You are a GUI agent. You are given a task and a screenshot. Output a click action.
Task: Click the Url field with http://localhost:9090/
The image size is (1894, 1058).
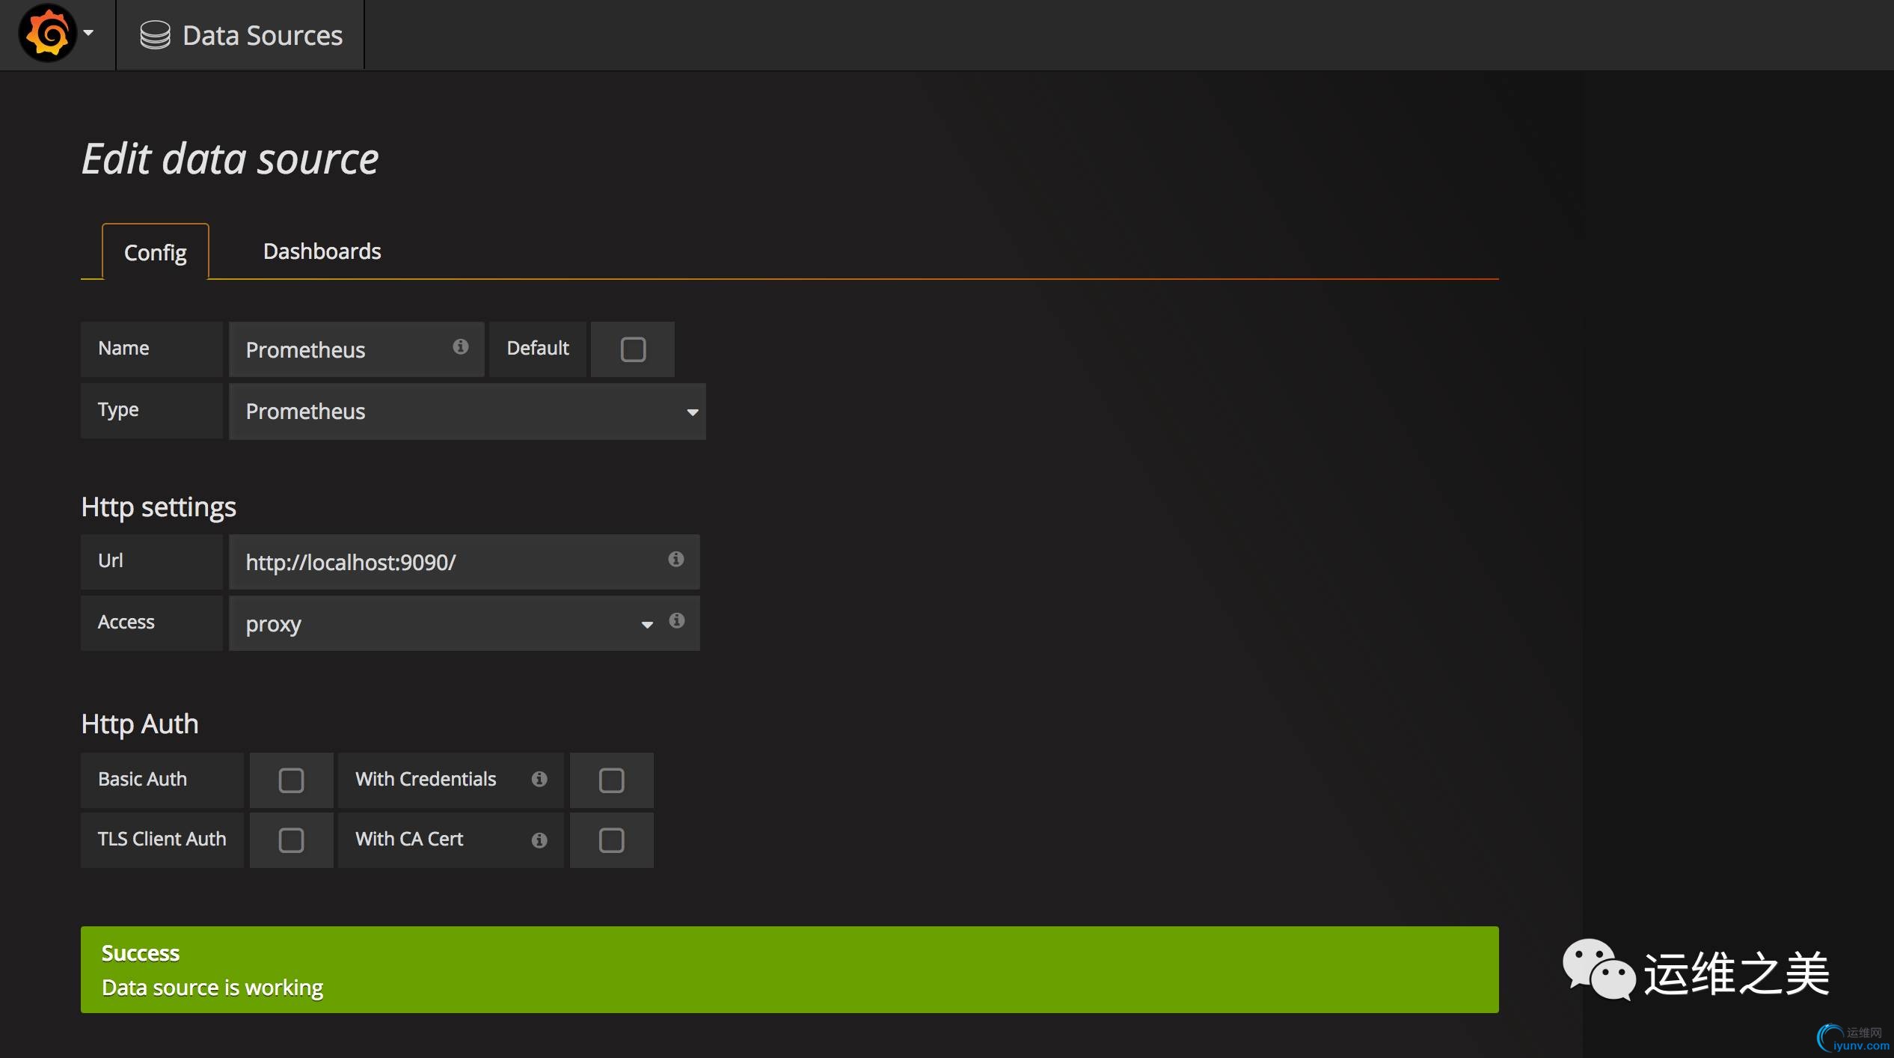[x=464, y=562]
